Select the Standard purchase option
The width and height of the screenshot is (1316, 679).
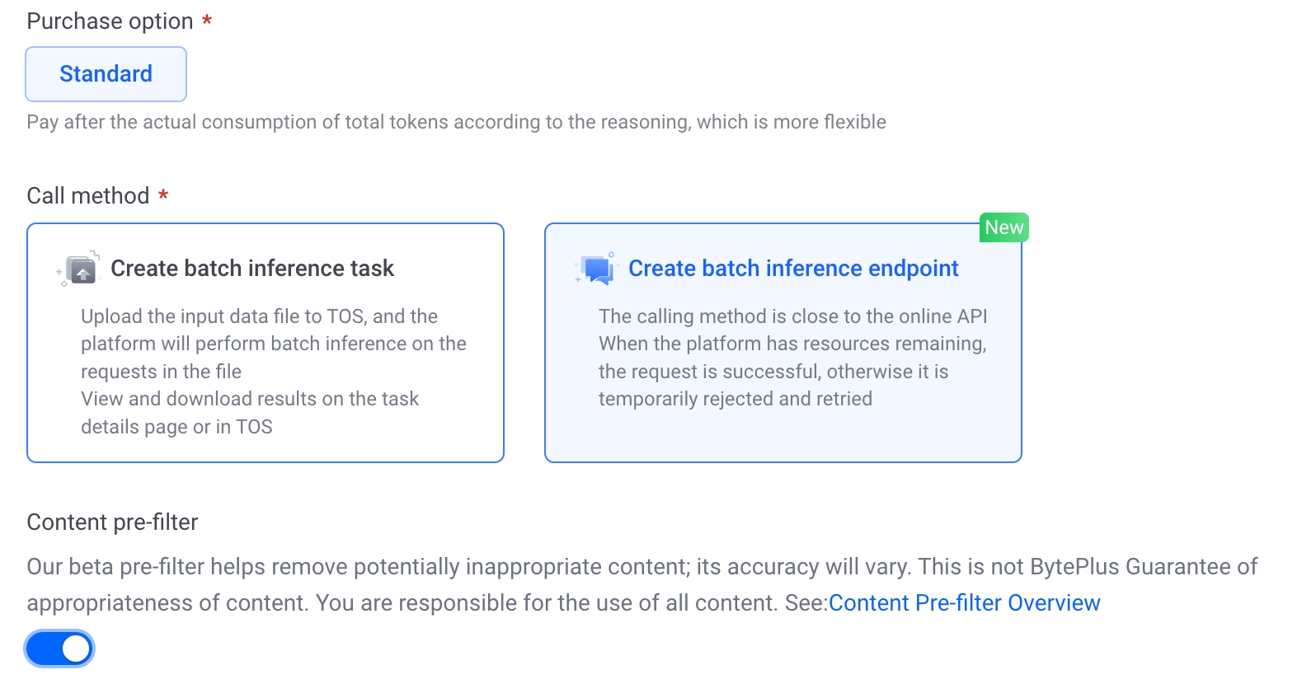click(x=106, y=74)
